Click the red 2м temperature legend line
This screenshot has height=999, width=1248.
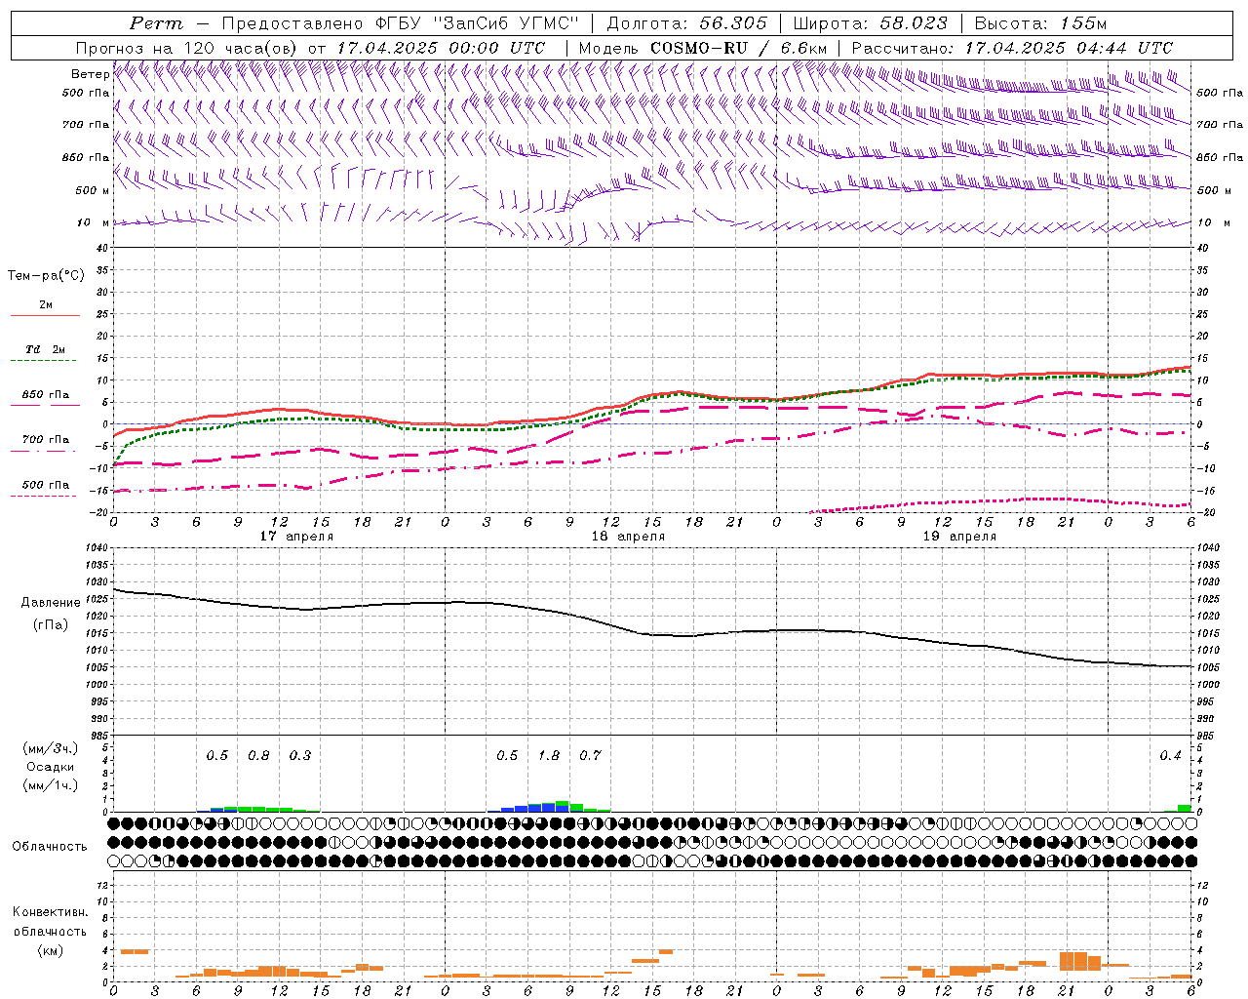click(45, 316)
